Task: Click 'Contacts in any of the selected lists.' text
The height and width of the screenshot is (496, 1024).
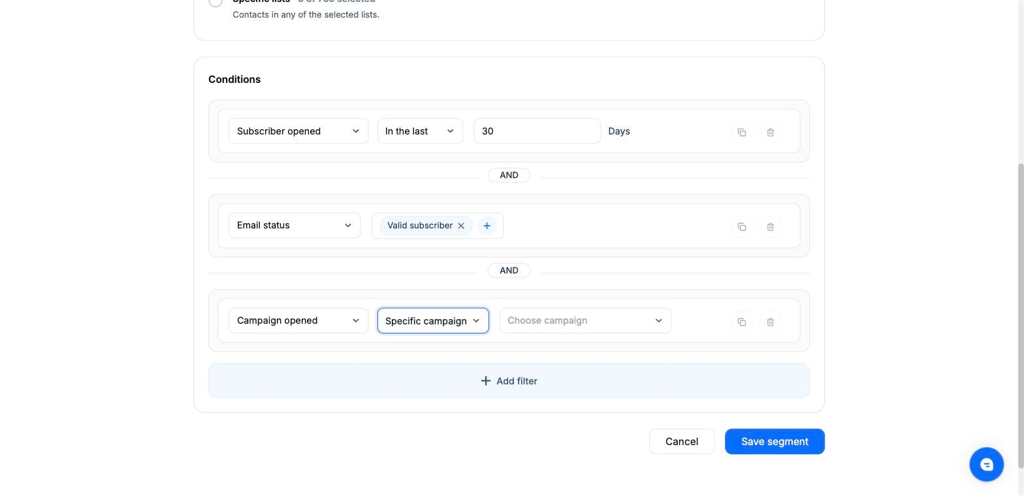Action: (306, 14)
